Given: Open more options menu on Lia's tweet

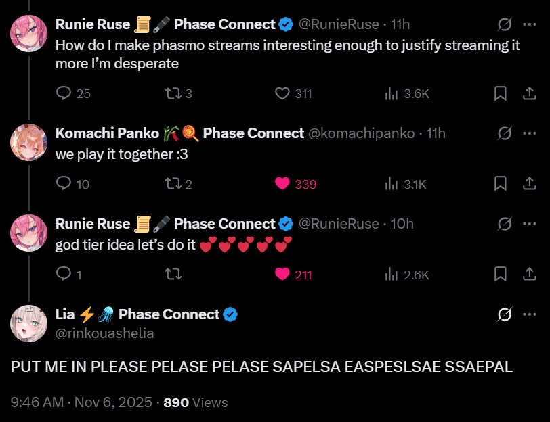Looking at the screenshot, I should [x=529, y=314].
